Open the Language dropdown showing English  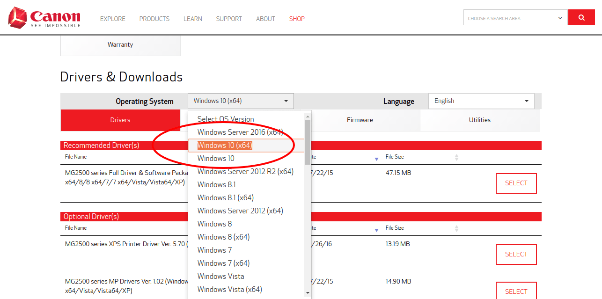pos(481,101)
